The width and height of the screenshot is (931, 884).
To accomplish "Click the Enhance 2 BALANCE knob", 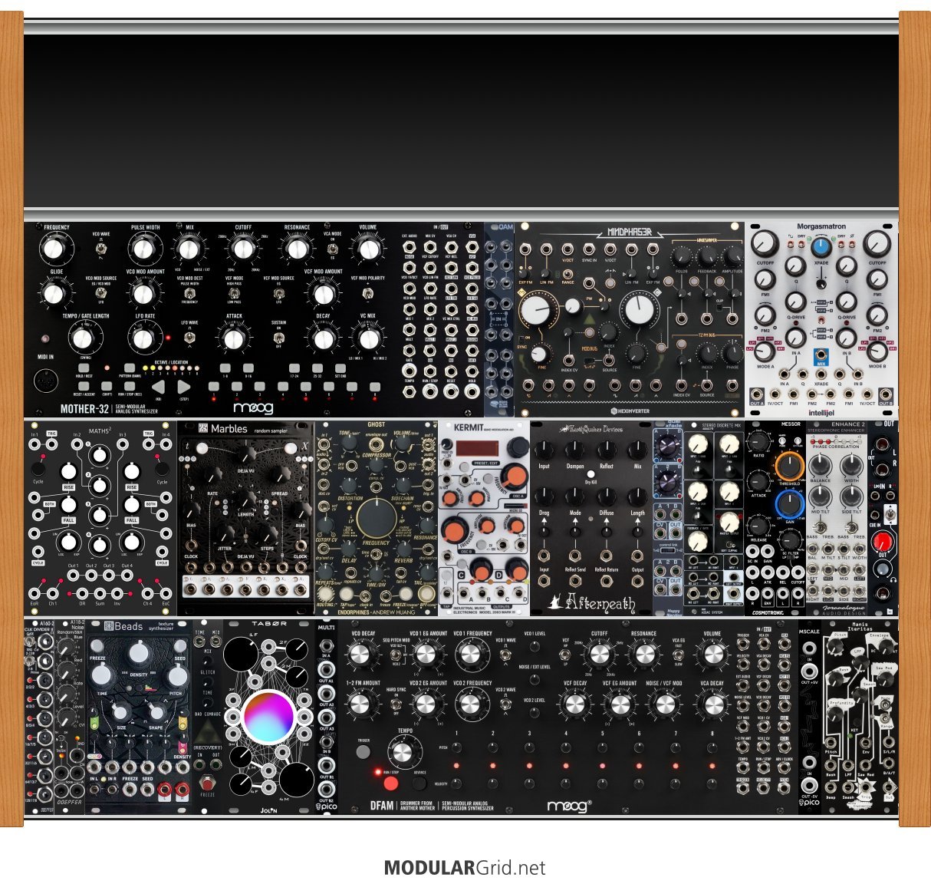I will [821, 465].
